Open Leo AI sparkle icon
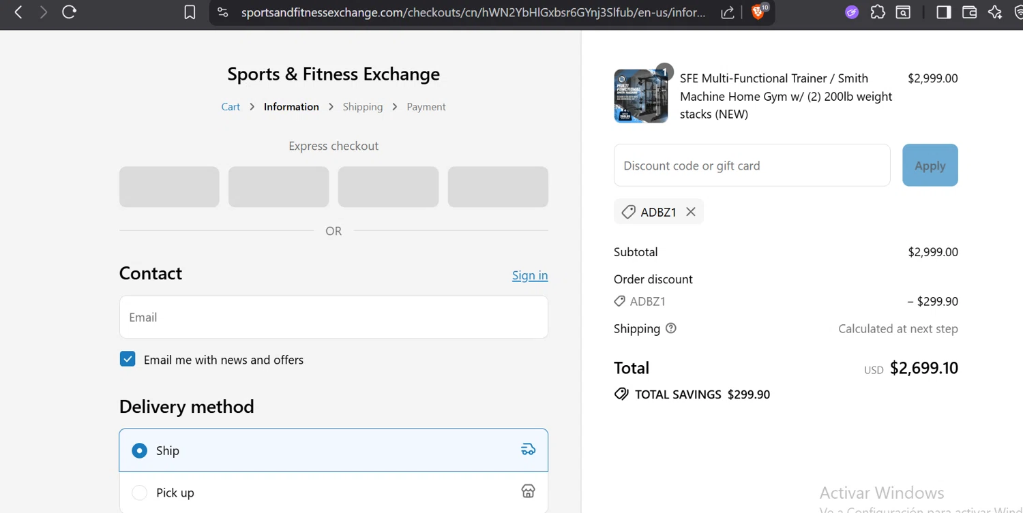Viewport: 1023px width, 513px height. coord(995,12)
